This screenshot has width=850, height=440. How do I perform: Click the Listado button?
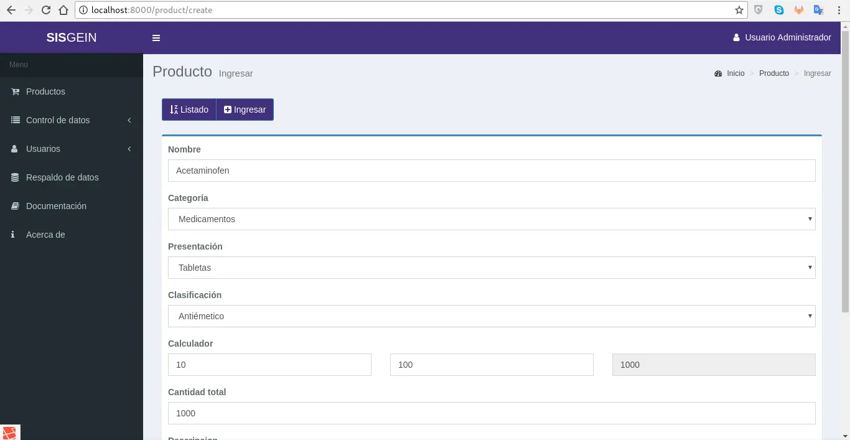point(189,110)
